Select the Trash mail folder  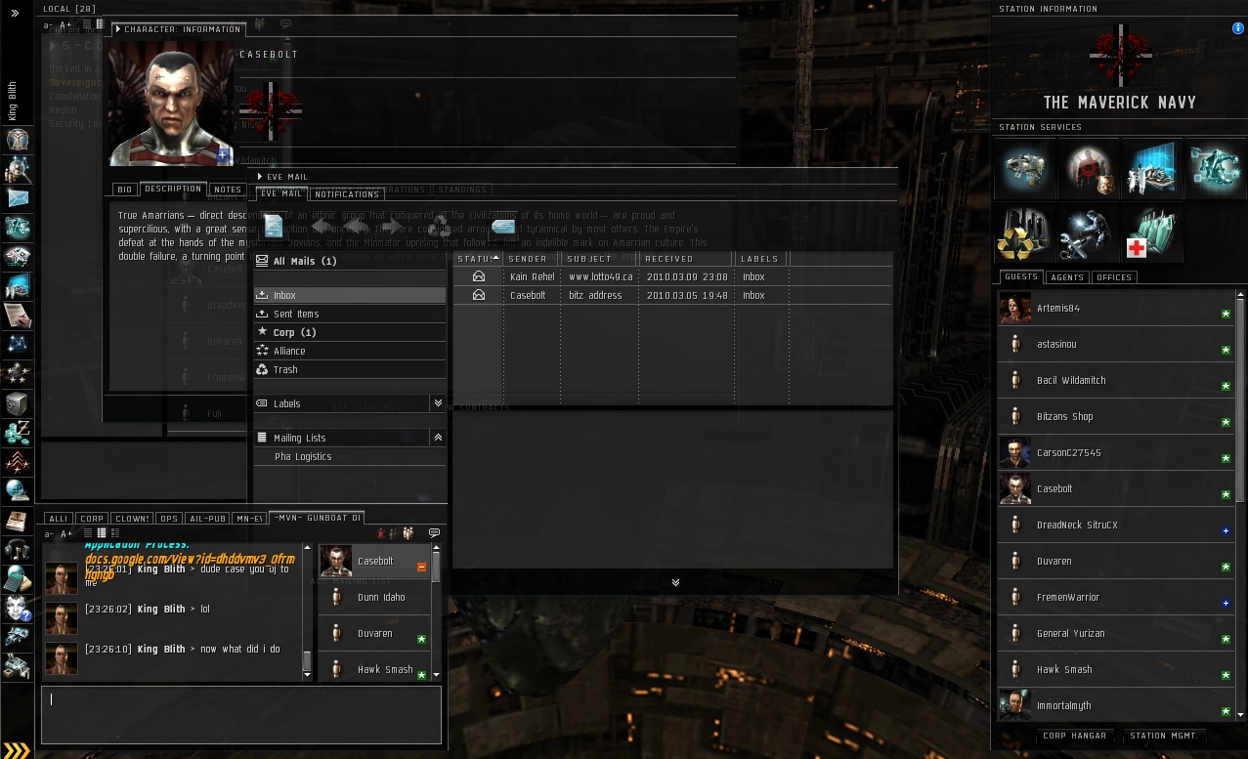pyautogui.click(x=350, y=369)
